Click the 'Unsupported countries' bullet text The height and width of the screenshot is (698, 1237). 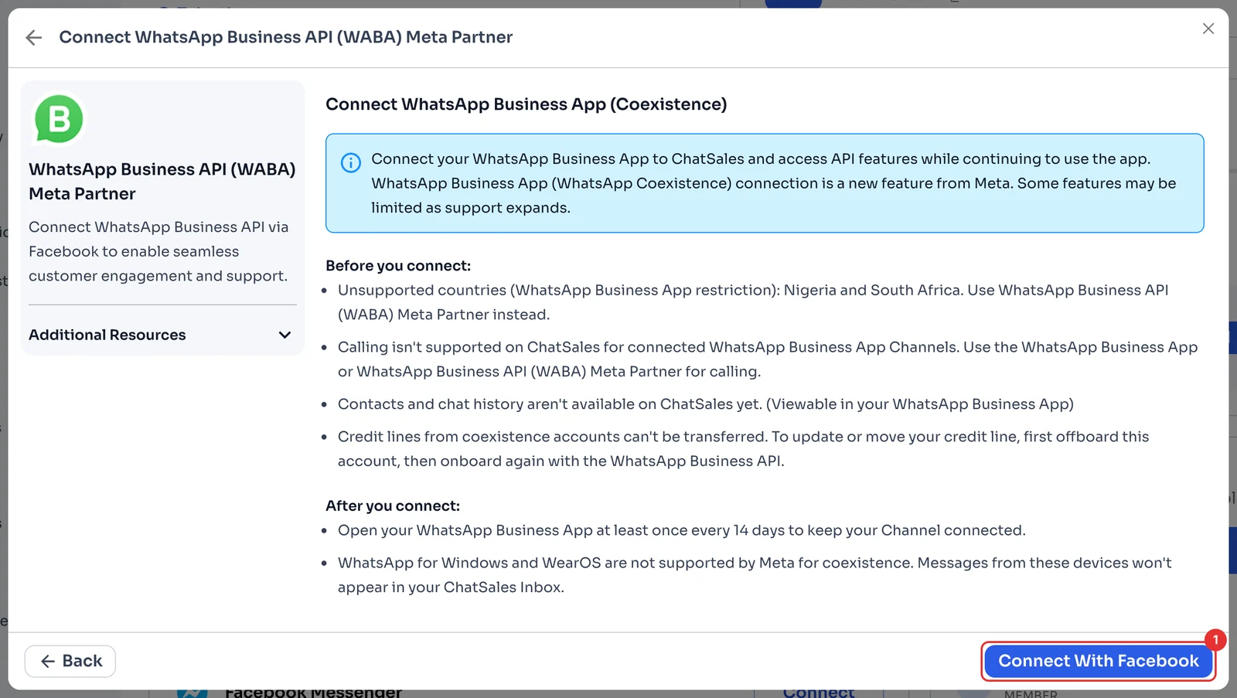point(753,302)
